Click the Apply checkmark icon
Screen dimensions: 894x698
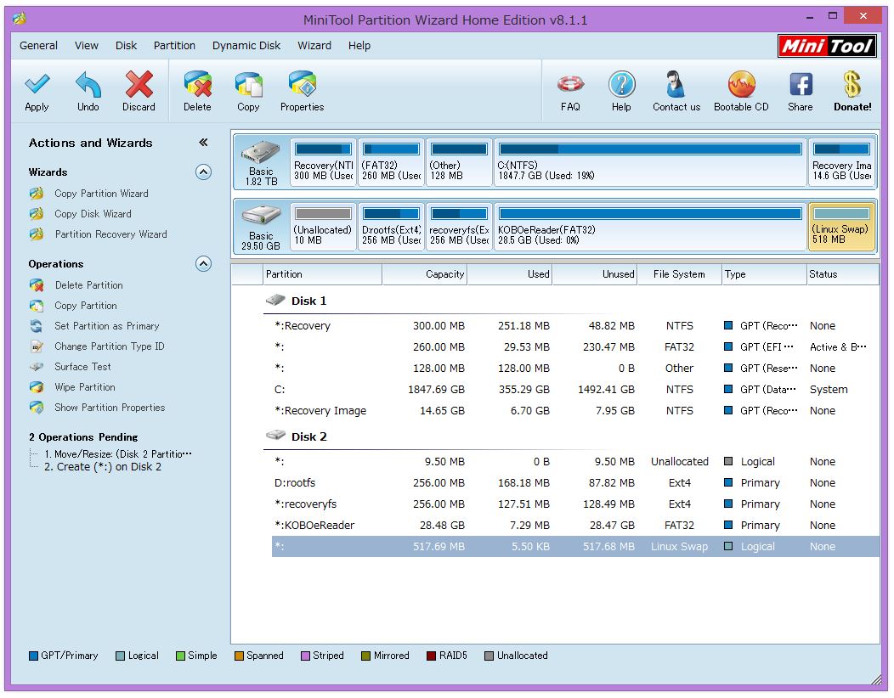click(37, 85)
